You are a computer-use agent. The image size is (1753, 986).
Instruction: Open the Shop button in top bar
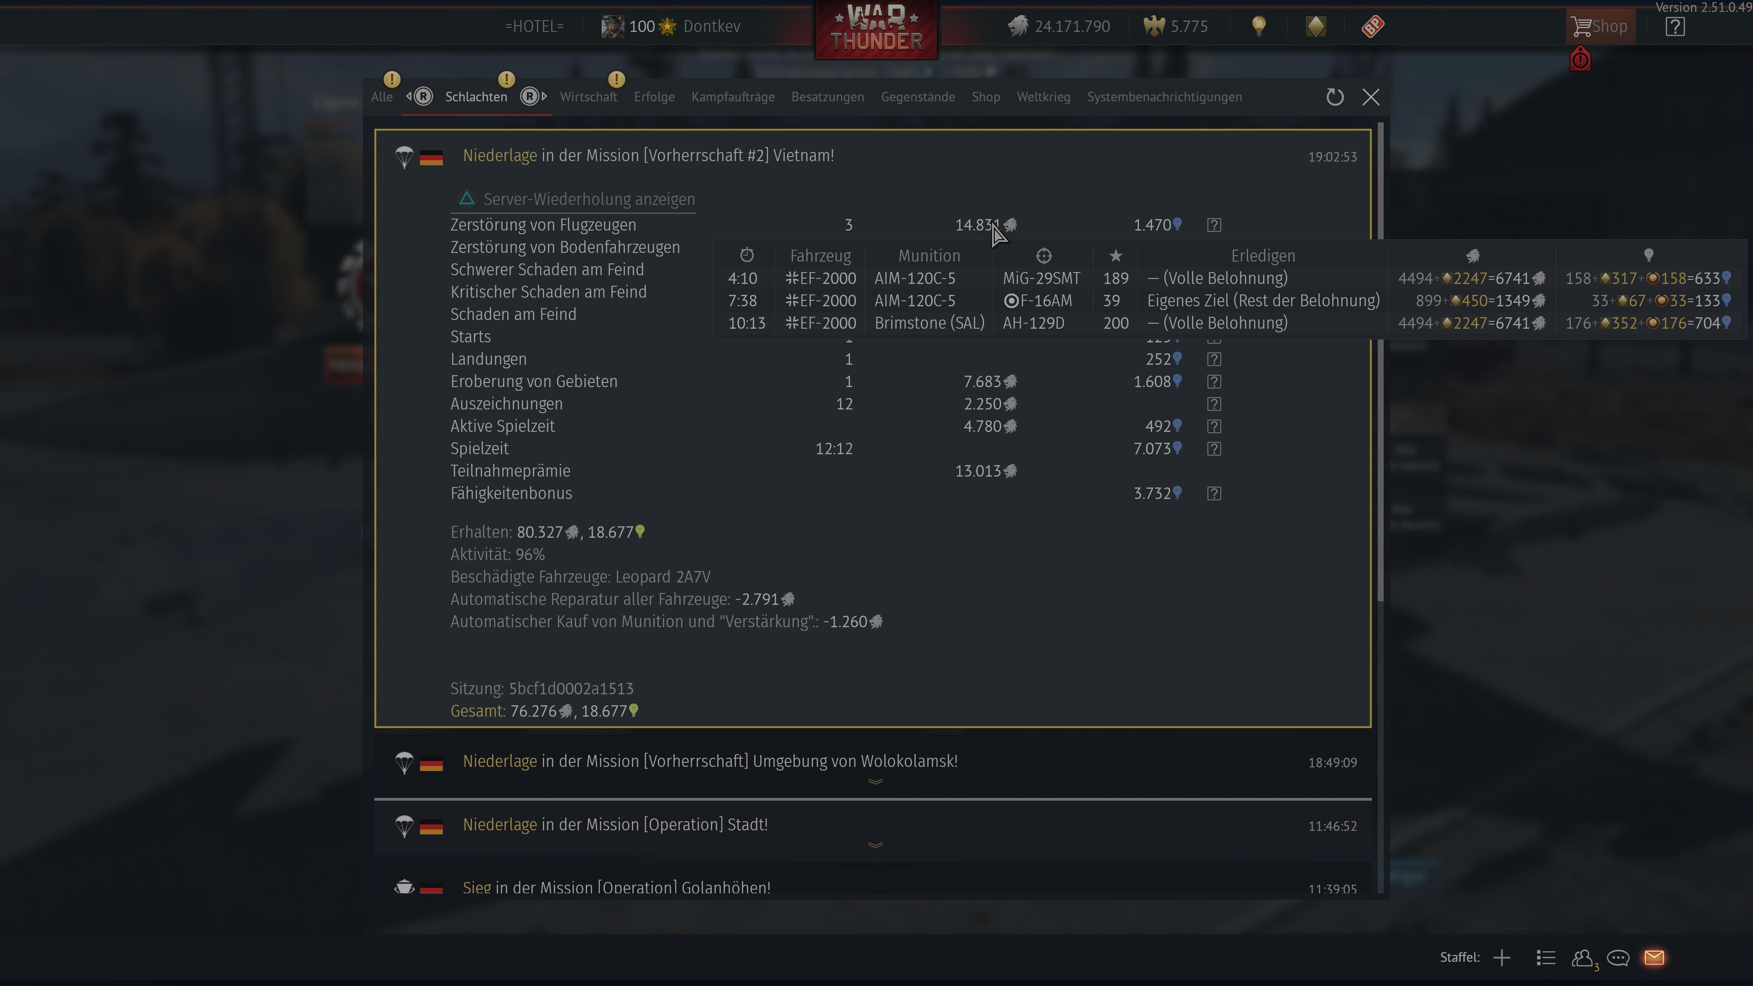[x=1600, y=26]
